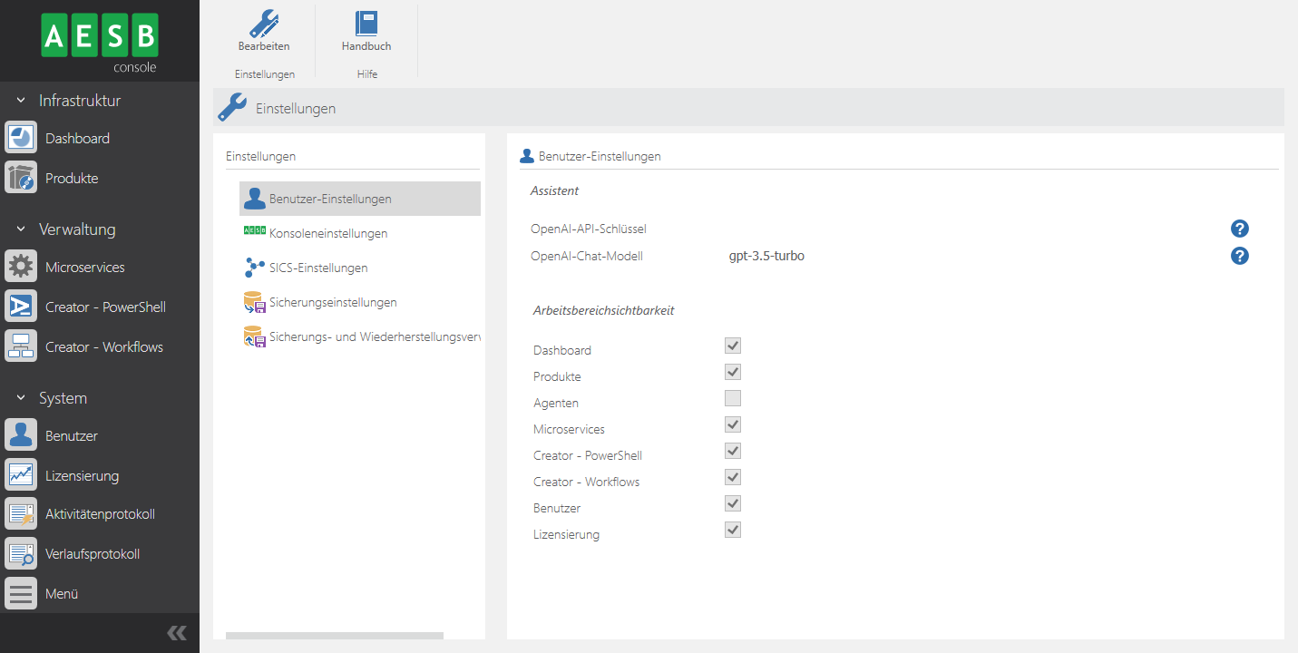Open the Dashboard workspace icon

[20, 137]
